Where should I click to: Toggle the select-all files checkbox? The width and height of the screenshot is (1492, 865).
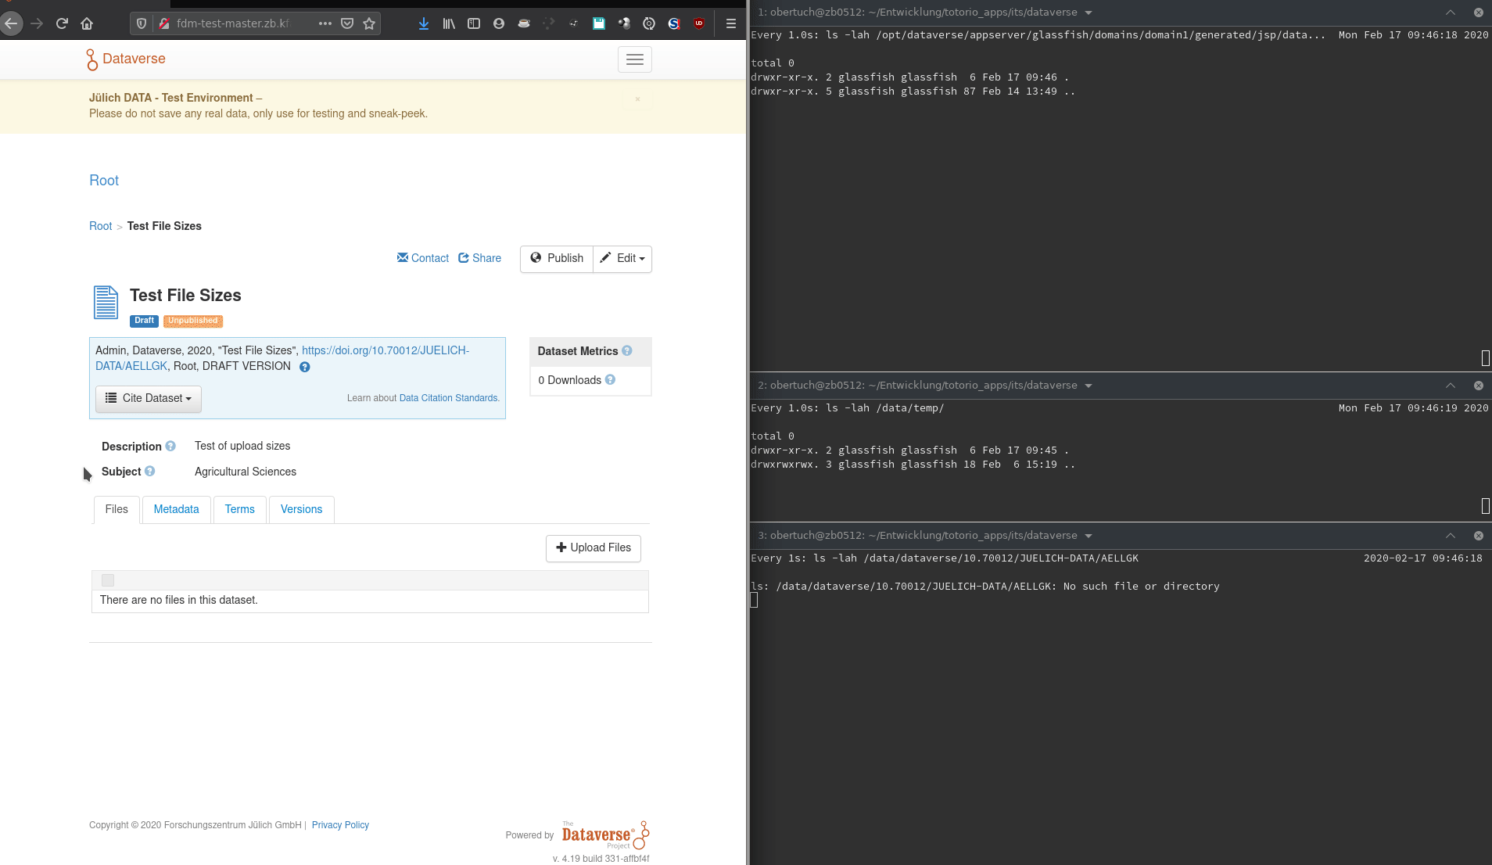click(108, 580)
